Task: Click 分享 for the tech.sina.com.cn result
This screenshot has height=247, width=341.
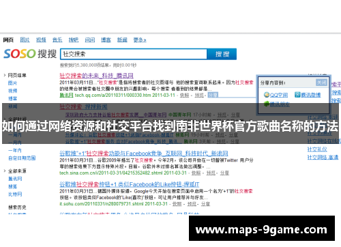Action: point(224,173)
